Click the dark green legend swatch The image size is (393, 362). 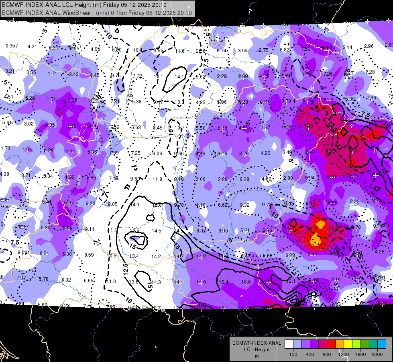365,344
